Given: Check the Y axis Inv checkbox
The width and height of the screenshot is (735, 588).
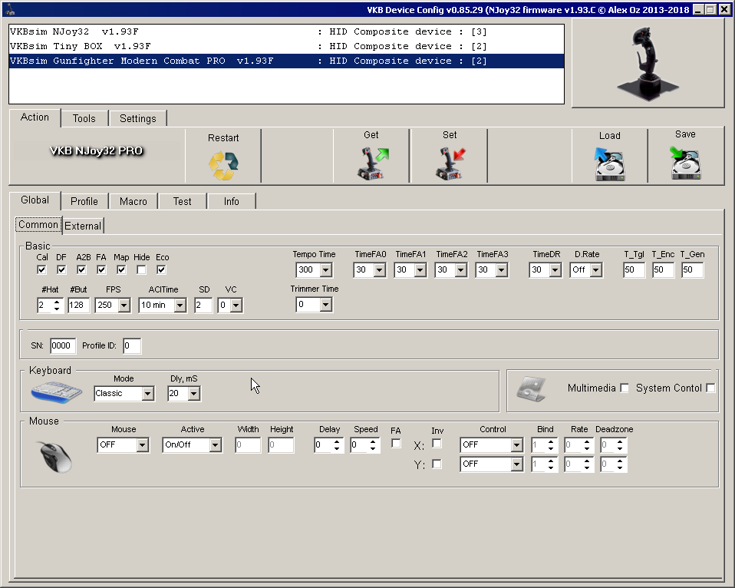Looking at the screenshot, I should click(x=437, y=464).
